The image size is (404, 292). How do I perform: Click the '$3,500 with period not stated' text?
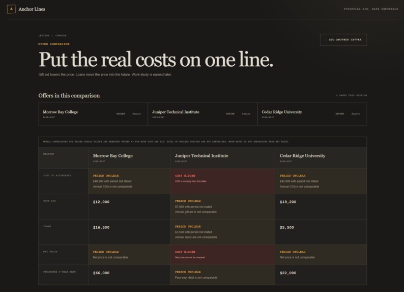193,232
